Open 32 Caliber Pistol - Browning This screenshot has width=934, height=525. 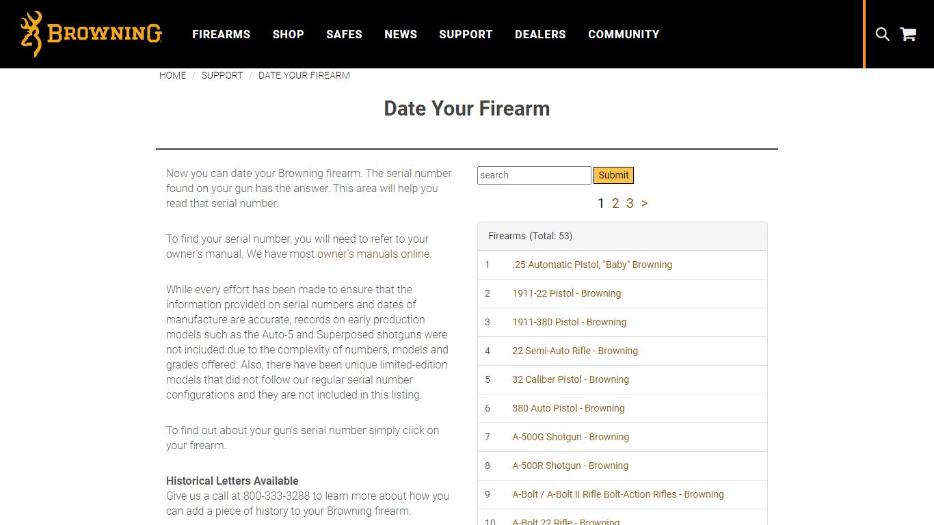571,379
